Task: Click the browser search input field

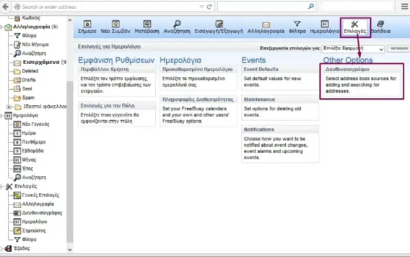Action: (x=263, y=6)
